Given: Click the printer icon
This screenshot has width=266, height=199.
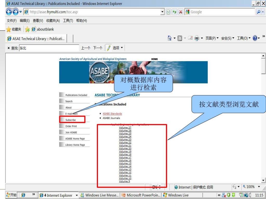Looking at the screenshot, I should [197, 38].
